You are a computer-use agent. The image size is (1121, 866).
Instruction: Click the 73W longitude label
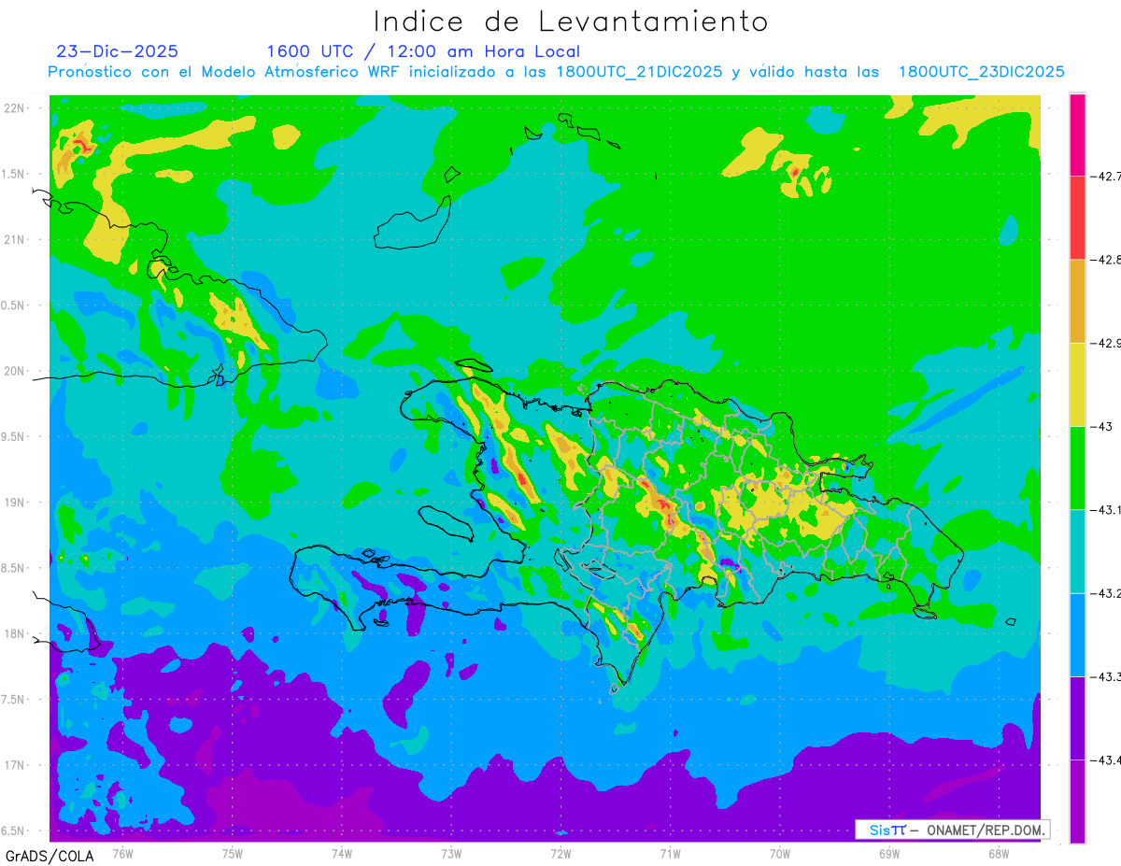click(451, 854)
